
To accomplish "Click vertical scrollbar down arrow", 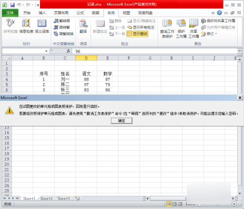I will [x=240, y=193].
